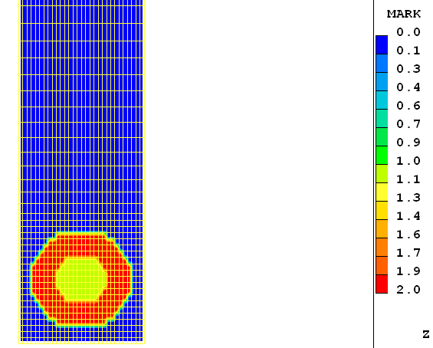Click the blue mesh area above the contour
The height and width of the screenshot is (348, 433).
tap(82, 110)
